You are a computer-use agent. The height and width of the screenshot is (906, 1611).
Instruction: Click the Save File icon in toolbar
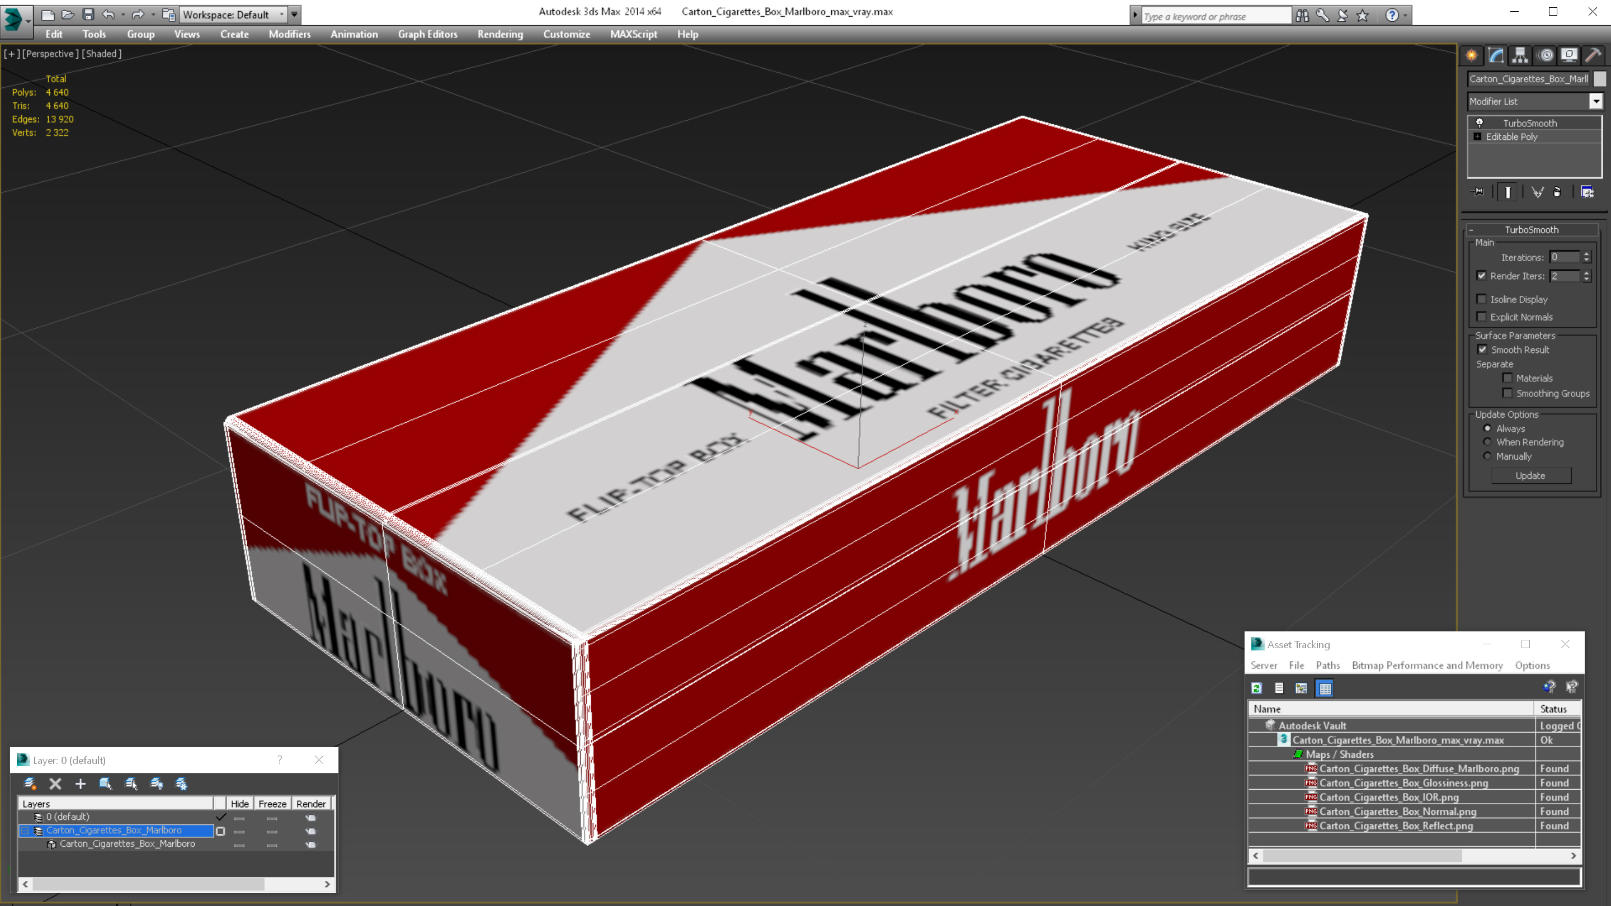tap(88, 15)
